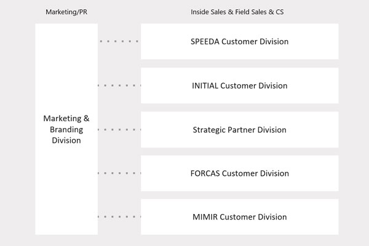Select the INITIAL Customer Division box

(239, 85)
